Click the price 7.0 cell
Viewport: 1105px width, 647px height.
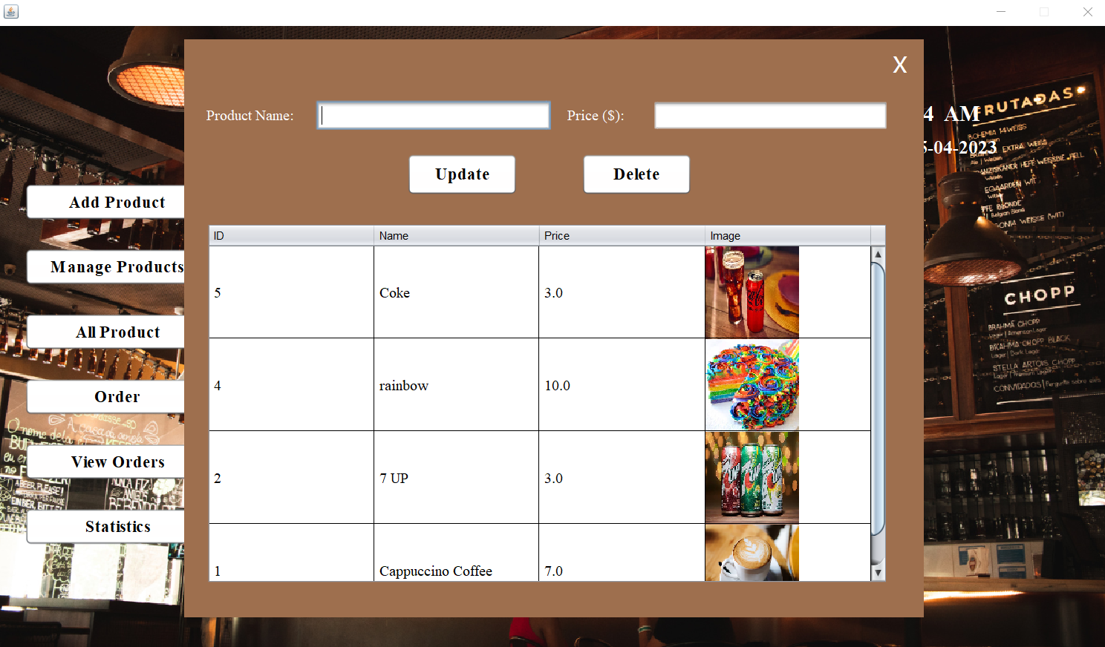pyautogui.click(x=622, y=553)
